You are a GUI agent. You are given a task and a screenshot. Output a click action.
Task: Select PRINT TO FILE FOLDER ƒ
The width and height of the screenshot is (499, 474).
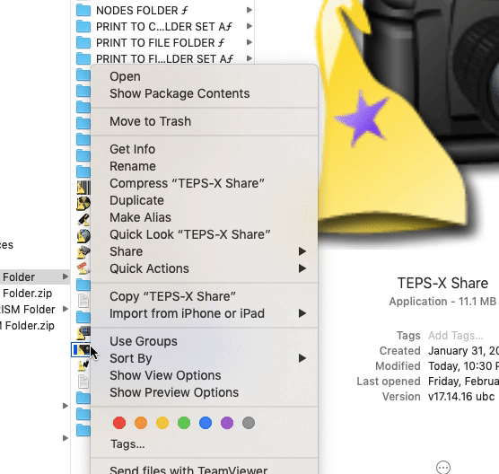pyautogui.click(x=160, y=43)
